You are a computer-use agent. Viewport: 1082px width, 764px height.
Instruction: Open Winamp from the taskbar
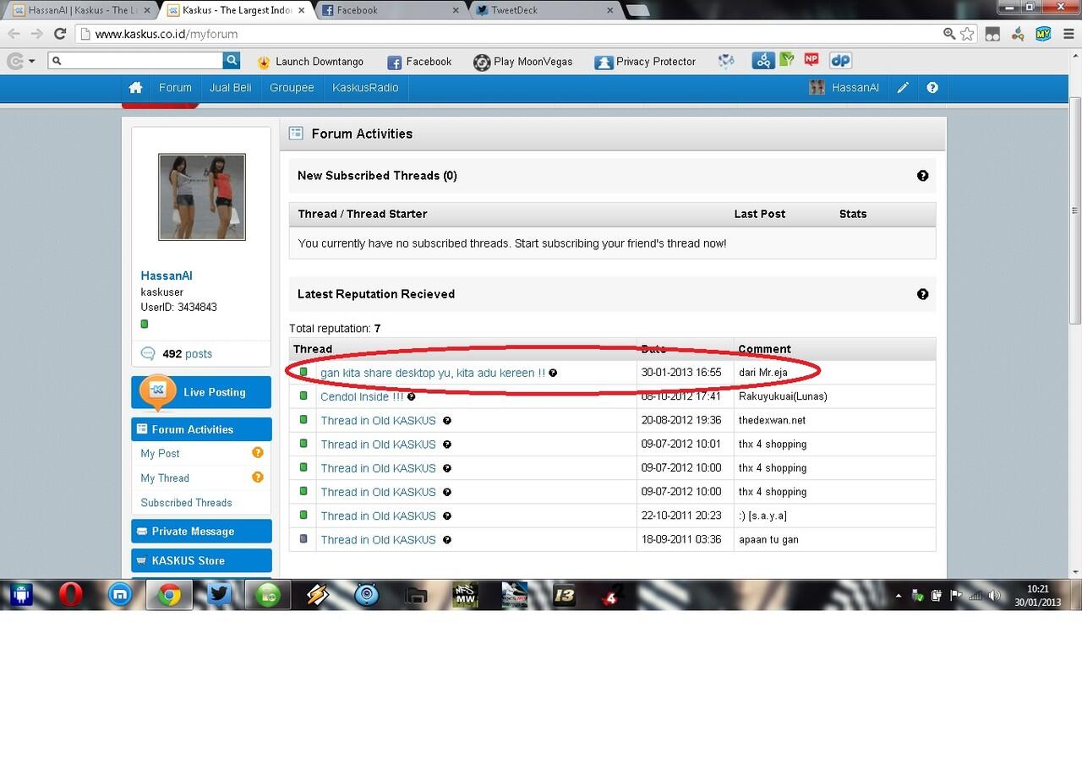point(317,595)
